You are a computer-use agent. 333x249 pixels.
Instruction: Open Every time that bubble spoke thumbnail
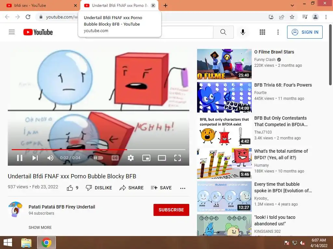(x=224, y=196)
